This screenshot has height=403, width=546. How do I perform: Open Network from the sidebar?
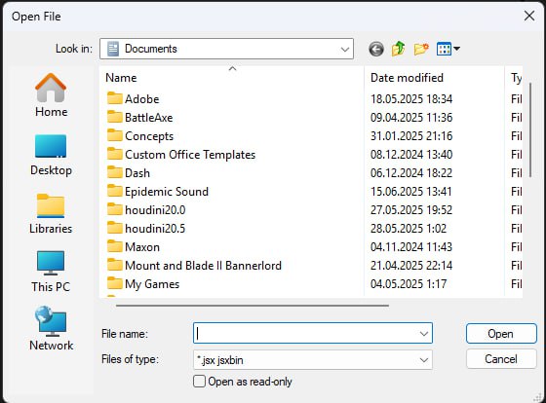51,329
